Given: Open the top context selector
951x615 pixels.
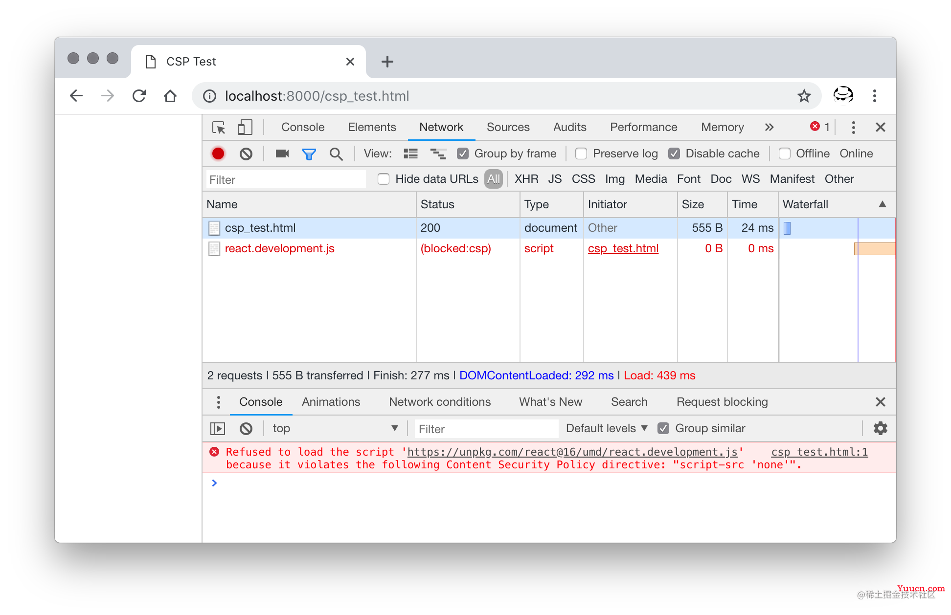Looking at the screenshot, I should [335, 428].
